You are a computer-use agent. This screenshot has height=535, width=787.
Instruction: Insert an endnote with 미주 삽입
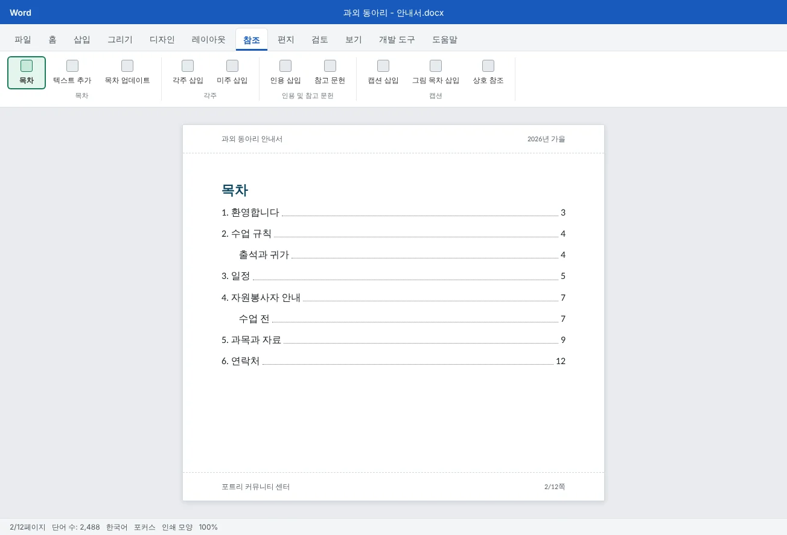tap(232, 72)
